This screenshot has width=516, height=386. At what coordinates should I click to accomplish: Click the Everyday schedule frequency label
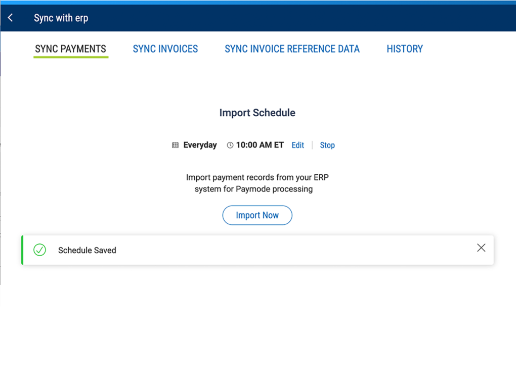click(x=200, y=145)
